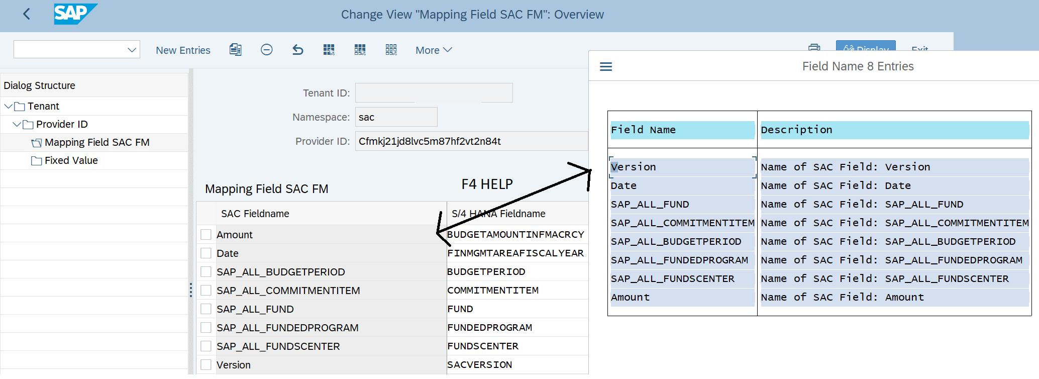Select Mapping Field SAC FM tree item

(97, 142)
